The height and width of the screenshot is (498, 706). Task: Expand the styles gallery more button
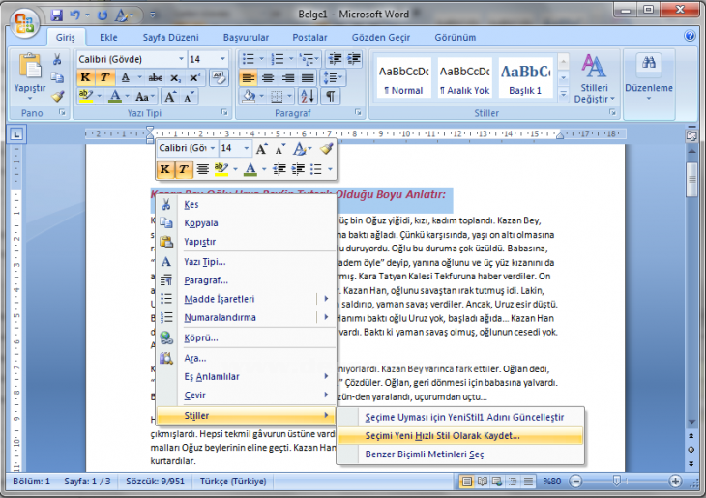coord(563,94)
